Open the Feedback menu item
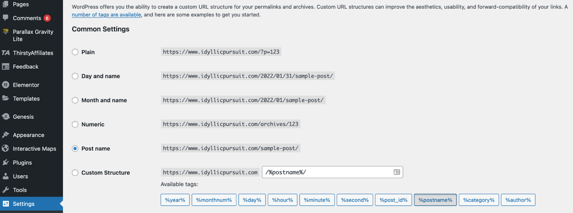Viewport: 573px width, 213px height. (x=25, y=67)
